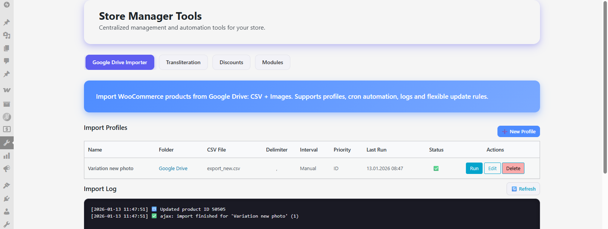The image size is (608, 229).
Task: Open the Users person sidebar icon
Action: 6,212
